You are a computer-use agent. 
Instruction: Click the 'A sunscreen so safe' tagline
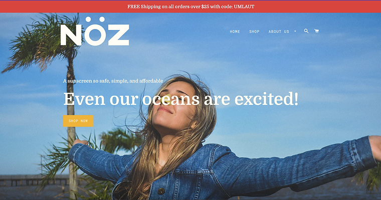pos(113,80)
